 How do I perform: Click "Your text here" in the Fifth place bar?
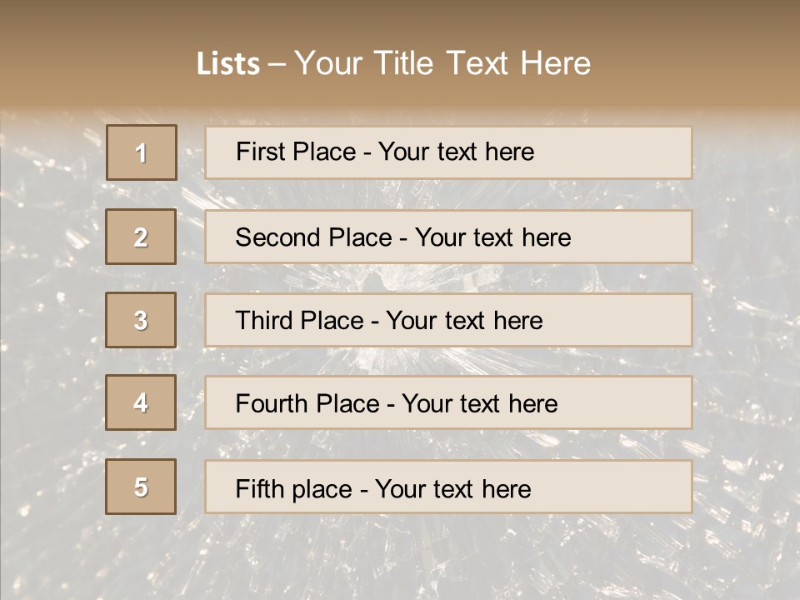point(453,488)
